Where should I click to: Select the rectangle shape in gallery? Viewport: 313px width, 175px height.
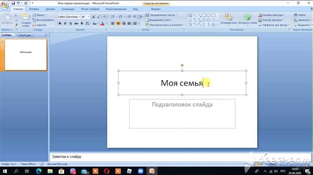(x=204, y=15)
